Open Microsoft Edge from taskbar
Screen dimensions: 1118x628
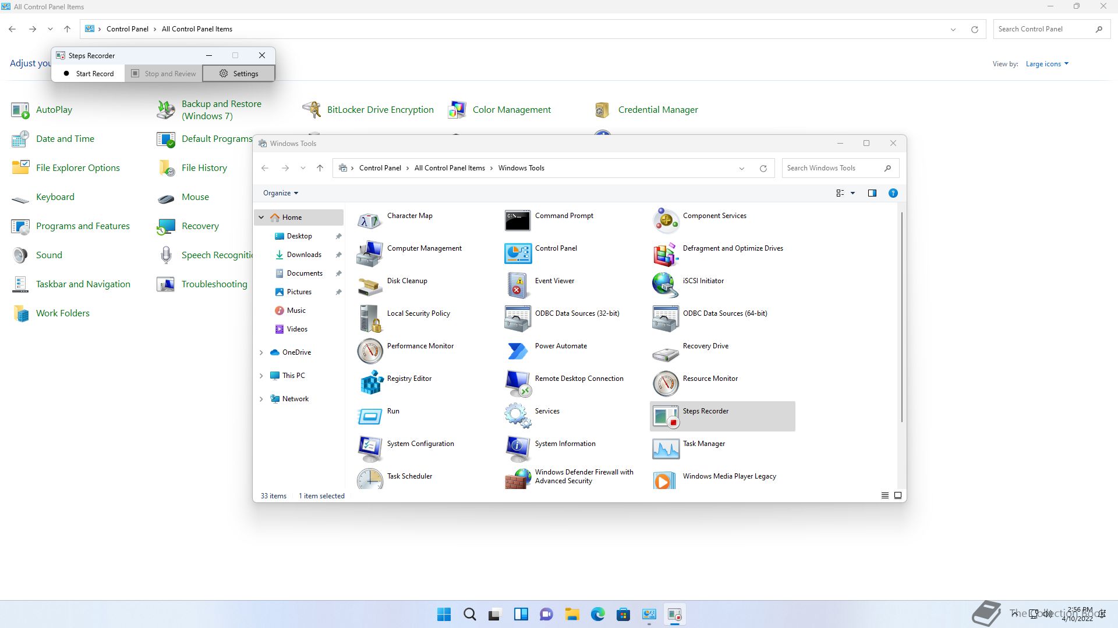coord(597,615)
